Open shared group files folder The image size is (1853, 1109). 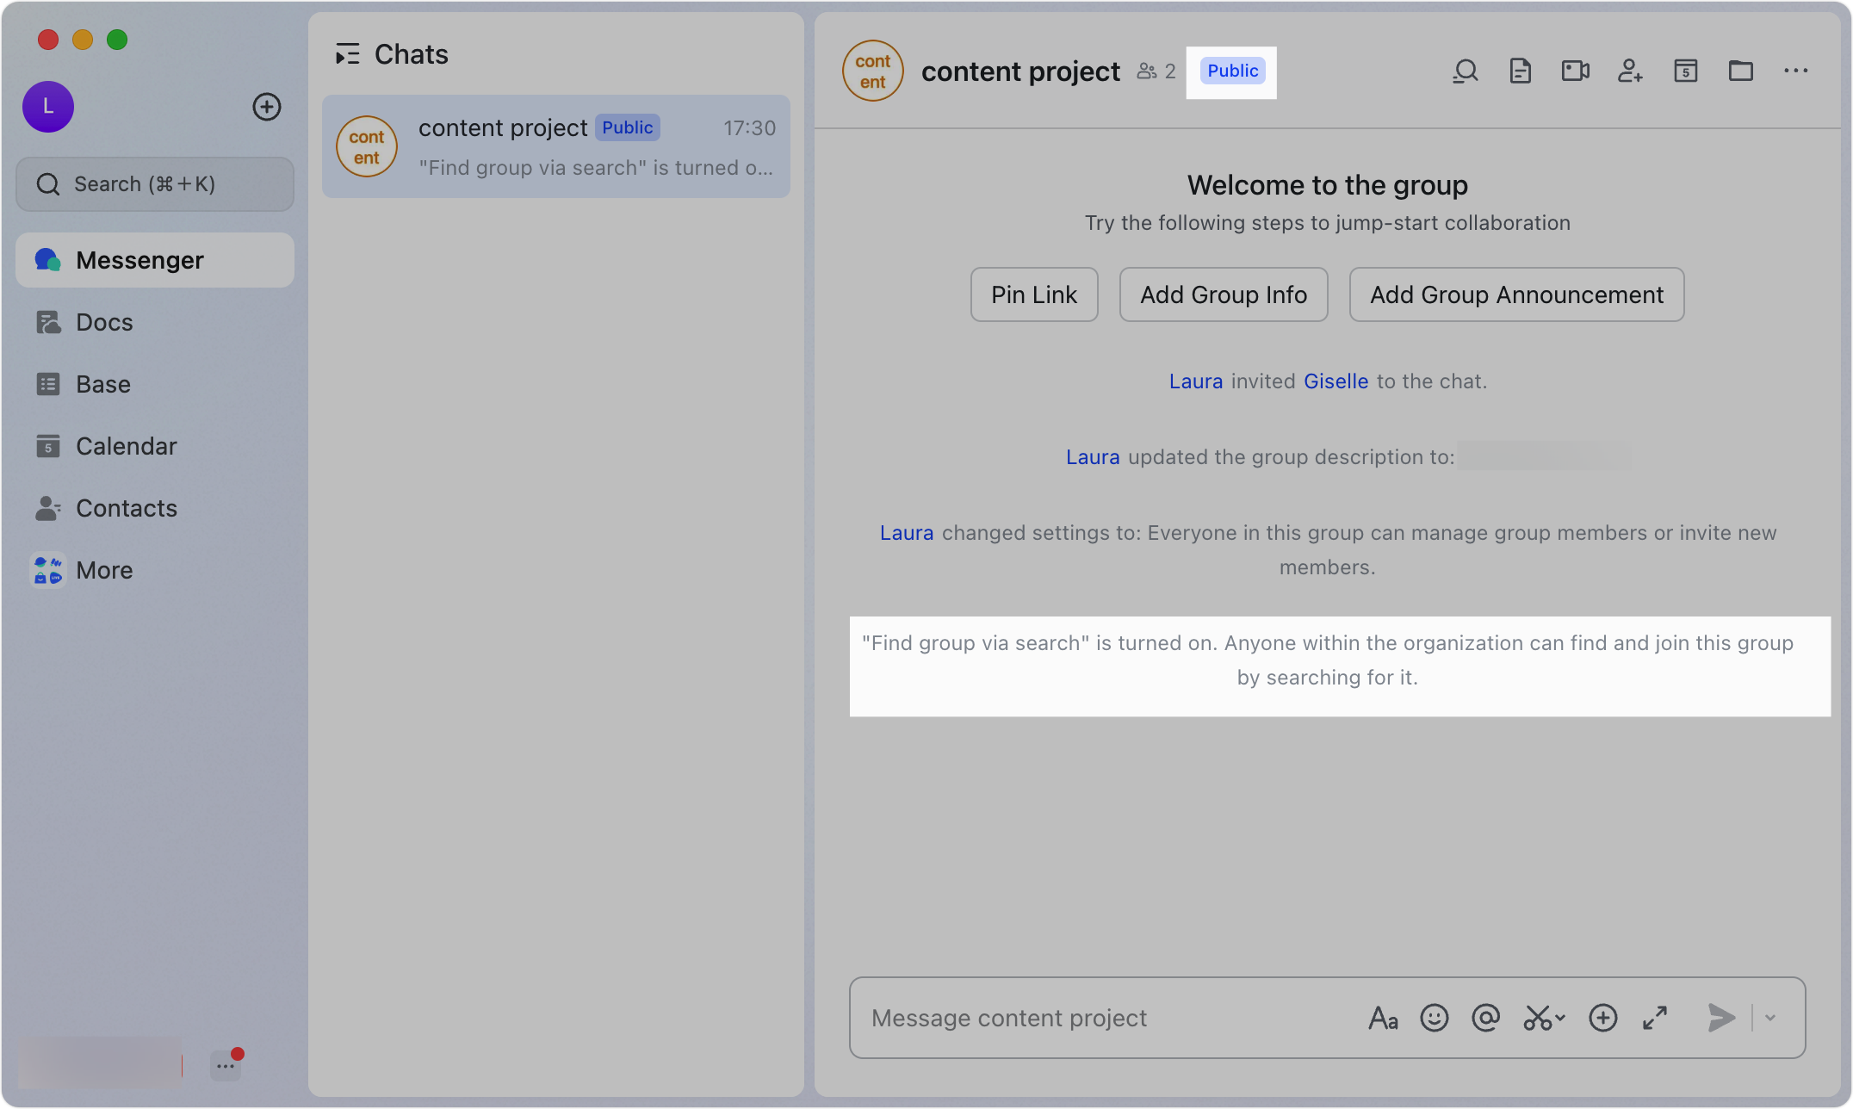coord(1741,71)
